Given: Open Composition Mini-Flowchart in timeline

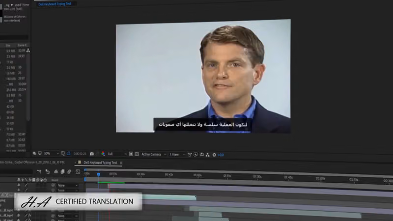Looking at the screenshot, I should [x=39, y=171].
